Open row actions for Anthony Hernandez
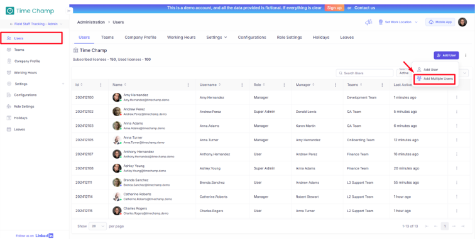 pyautogui.click(x=457, y=154)
